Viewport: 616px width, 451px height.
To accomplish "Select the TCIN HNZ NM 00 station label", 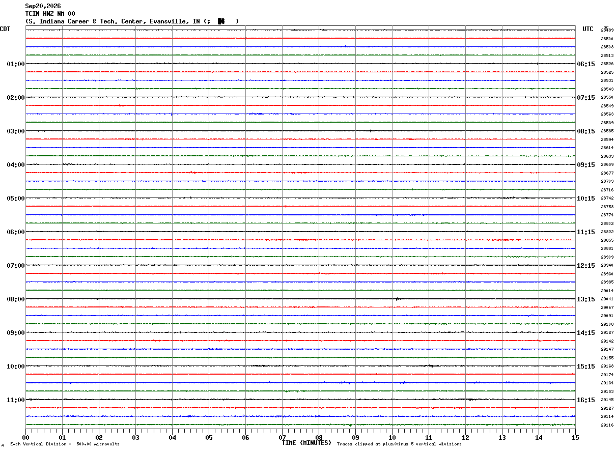I will click(x=50, y=14).
